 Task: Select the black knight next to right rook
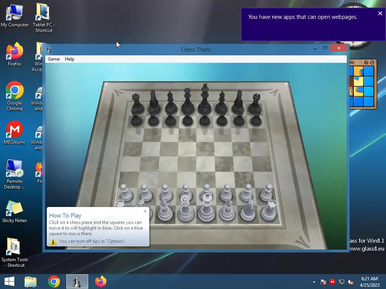238,103
